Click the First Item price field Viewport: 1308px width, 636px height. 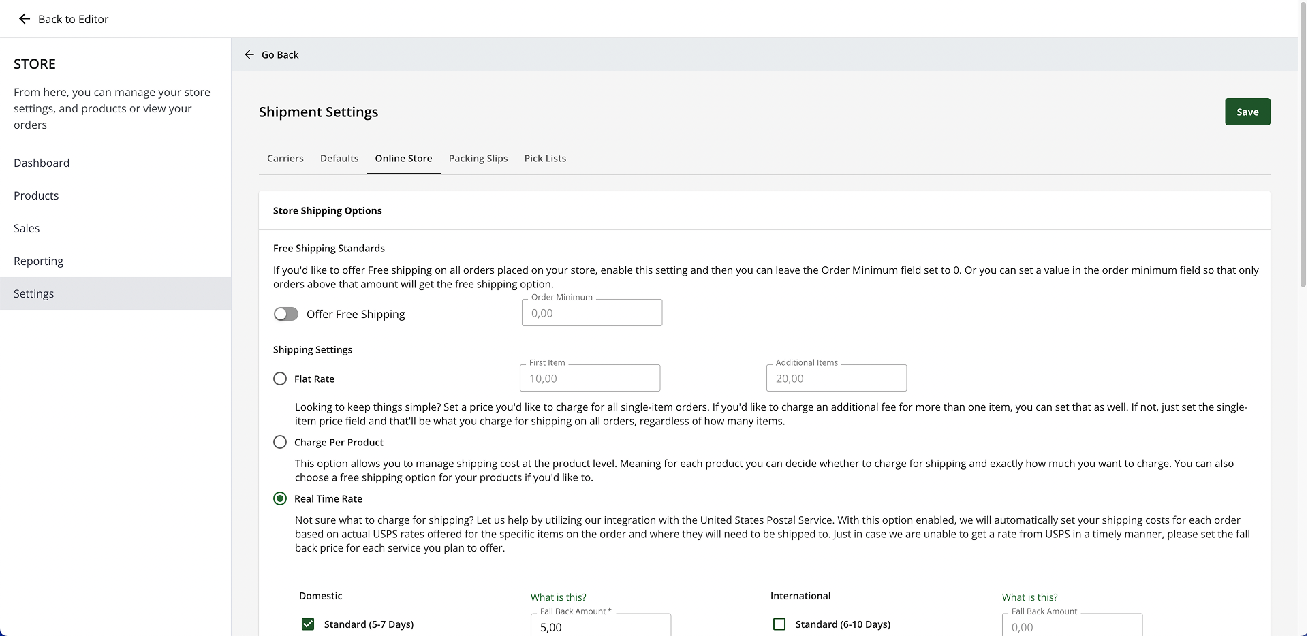[590, 378]
